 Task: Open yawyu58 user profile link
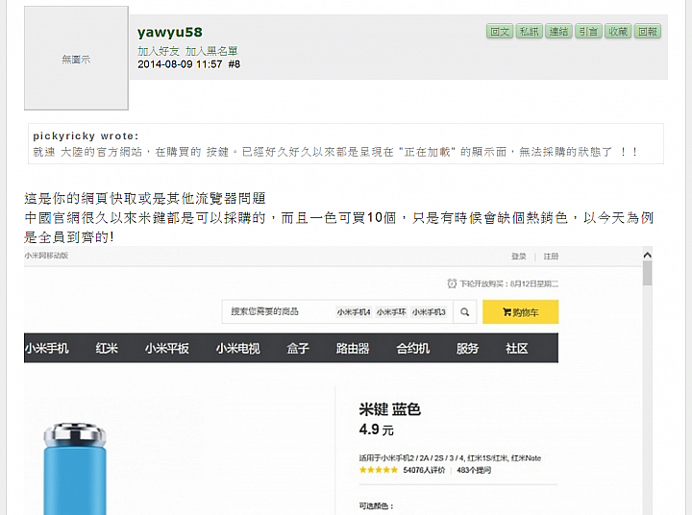(x=170, y=33)
